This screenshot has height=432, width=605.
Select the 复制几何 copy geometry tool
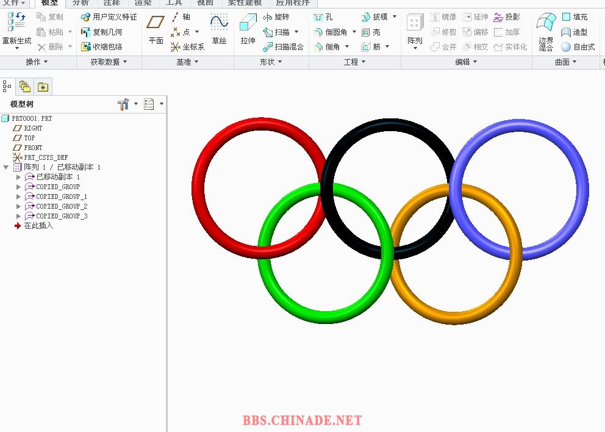click(101, 32)
